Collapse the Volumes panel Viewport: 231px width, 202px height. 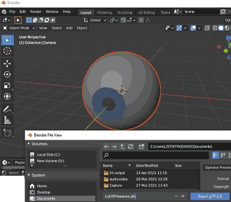pyautogui.click(x=29, y=144)
